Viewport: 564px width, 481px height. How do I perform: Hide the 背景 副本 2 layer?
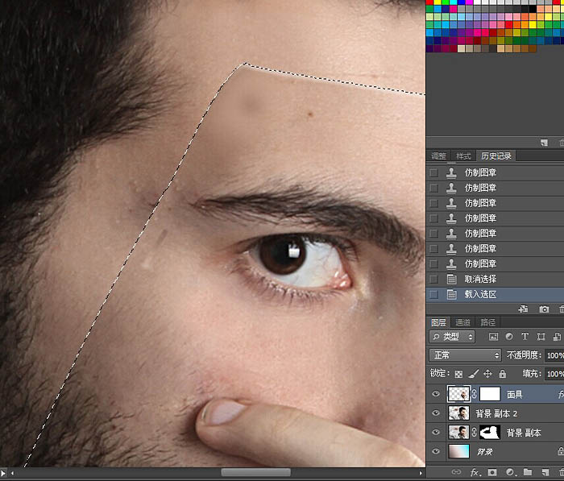436,413
